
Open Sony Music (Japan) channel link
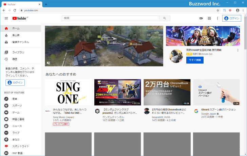[x=63, y=117]
